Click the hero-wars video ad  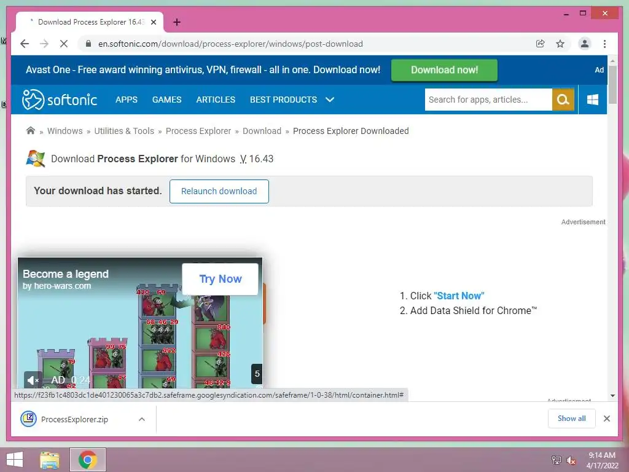click(x=140, y=323)
